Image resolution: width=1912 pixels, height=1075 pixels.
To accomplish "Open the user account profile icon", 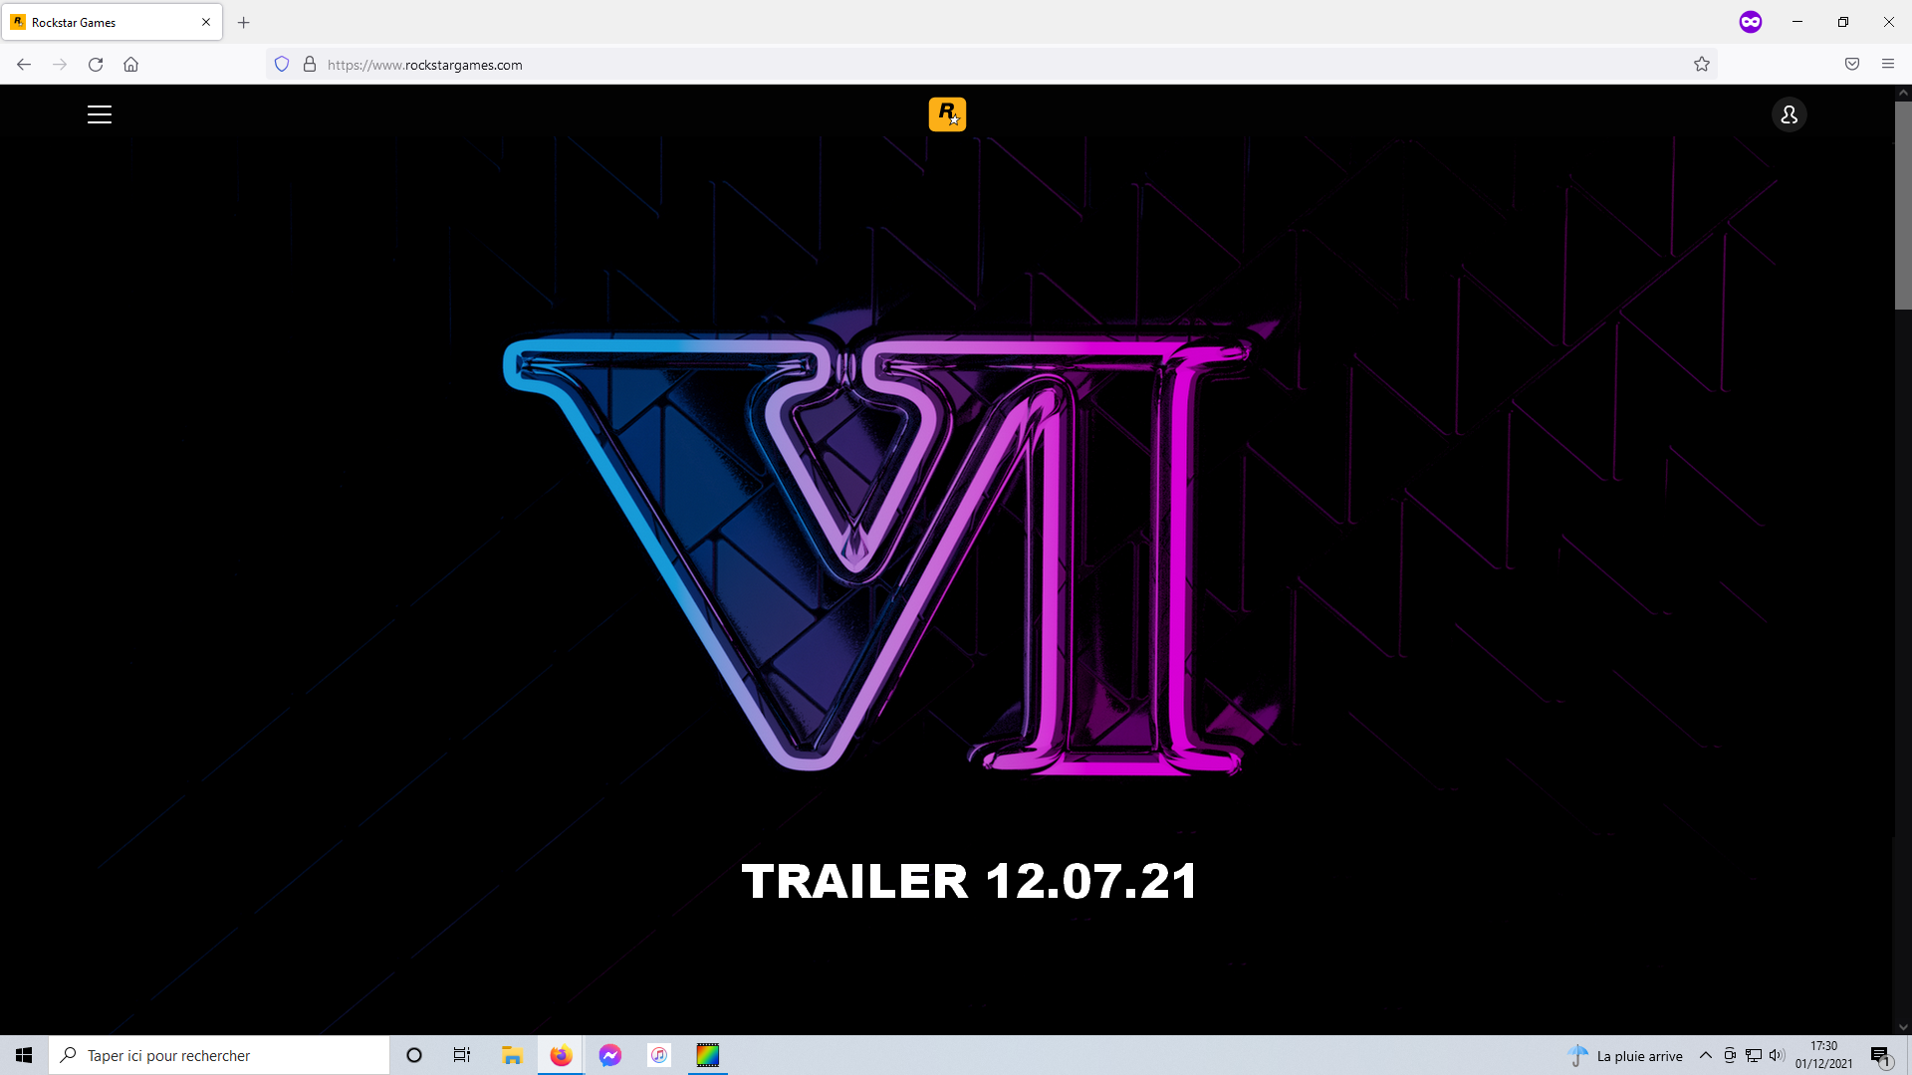I will pyautogui.click(x=1789, y=114).
